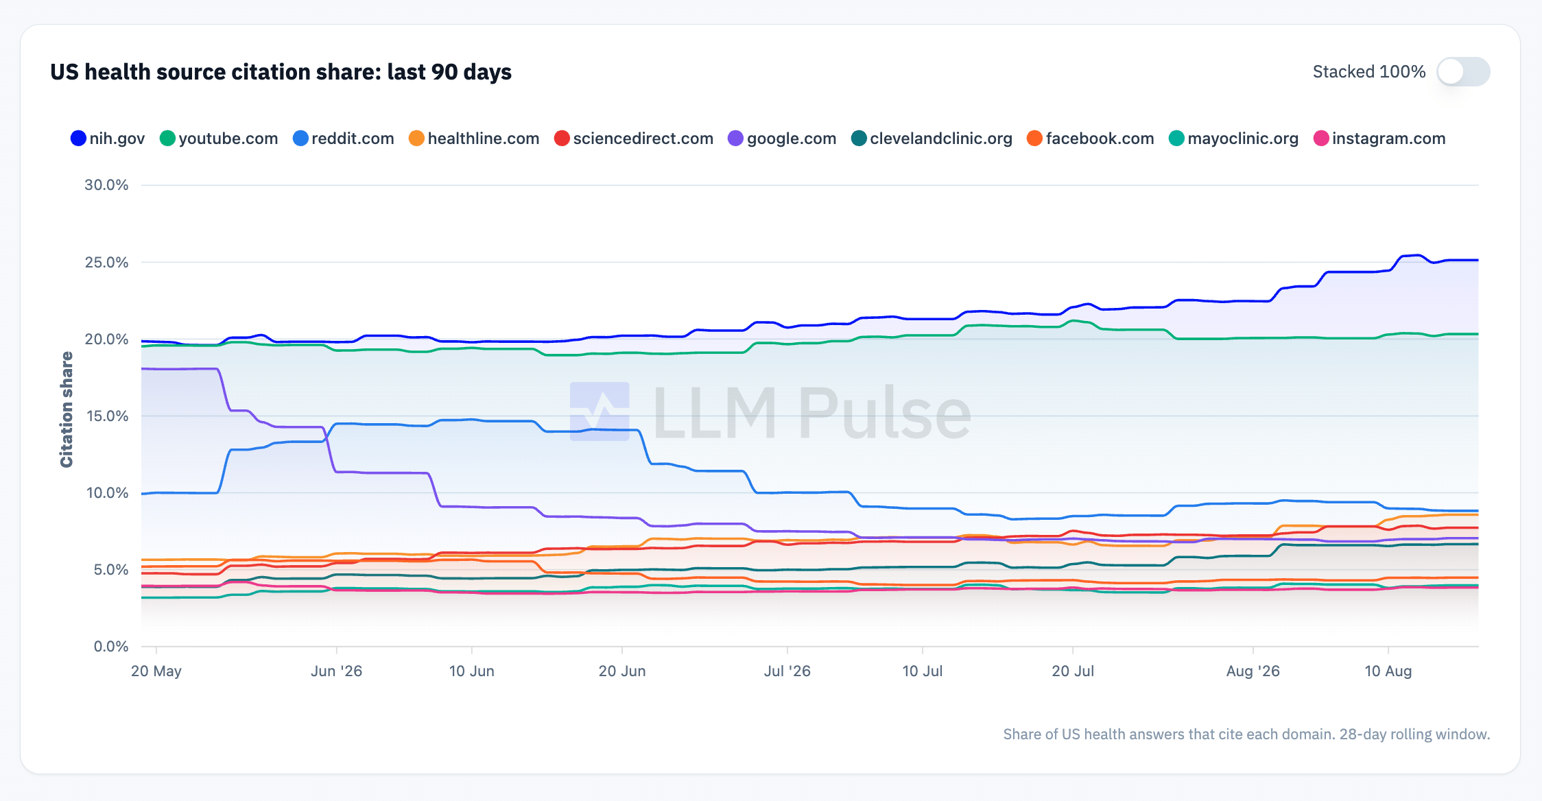Click the '20 May' x-axis label

(x=156, y=671)
